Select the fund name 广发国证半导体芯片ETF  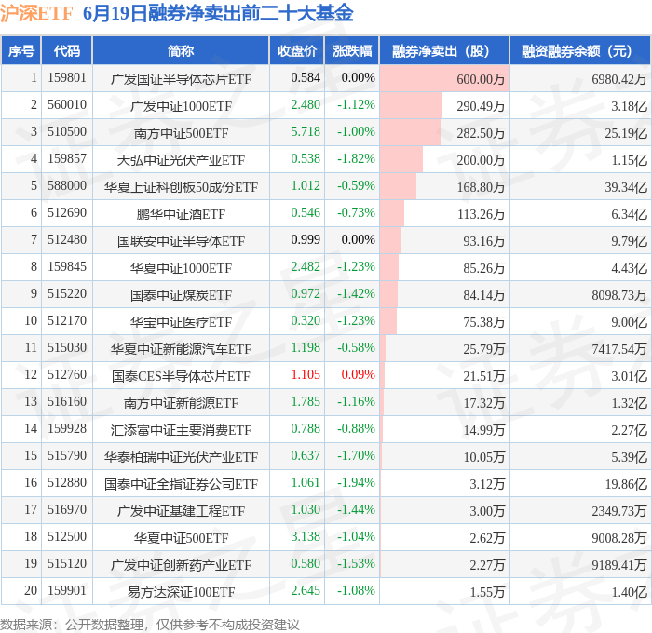click(x=181, y=79)
